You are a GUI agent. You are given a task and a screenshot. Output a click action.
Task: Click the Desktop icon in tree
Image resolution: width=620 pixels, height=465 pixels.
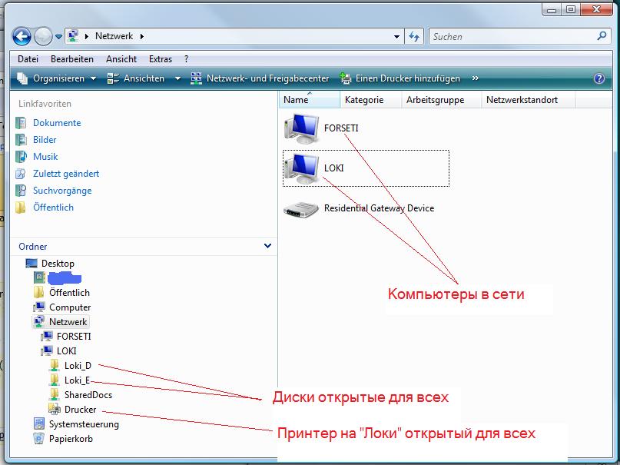(31, 263)
